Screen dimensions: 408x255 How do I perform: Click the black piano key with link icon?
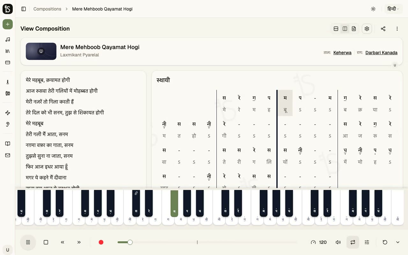(x=136, y=203)
